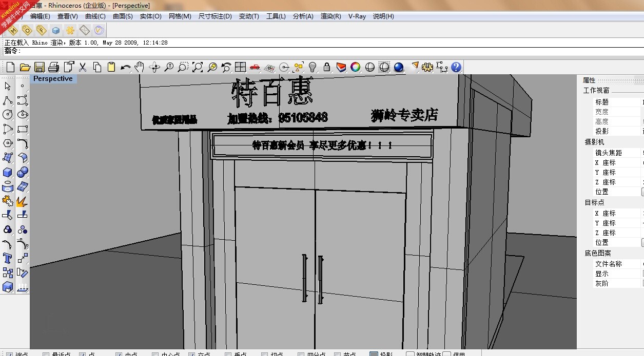644x356 pixels.
Task: Click the 标题 property row
Action: click(618, 102)
